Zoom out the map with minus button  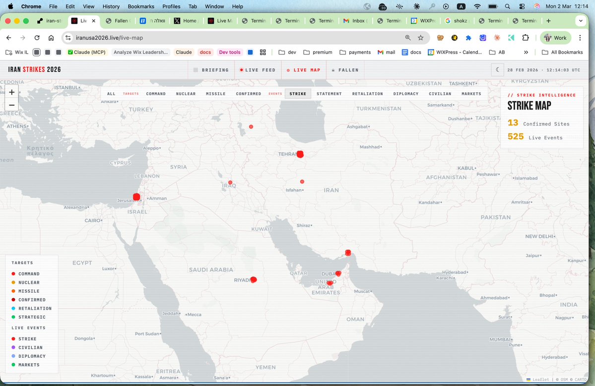tap(12, 105)
